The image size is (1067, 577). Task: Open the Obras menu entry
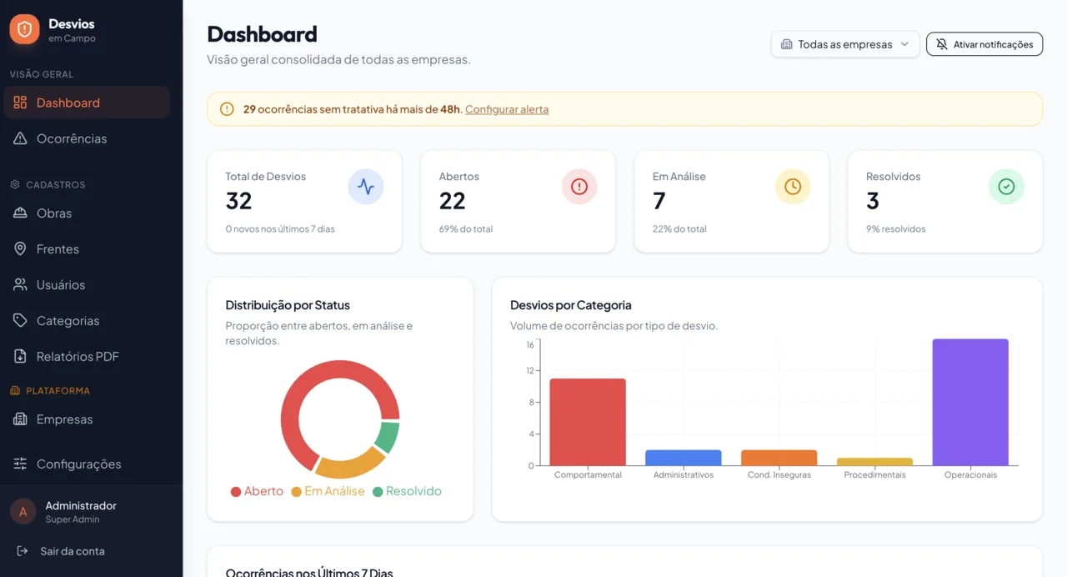(x=87, y=213)
